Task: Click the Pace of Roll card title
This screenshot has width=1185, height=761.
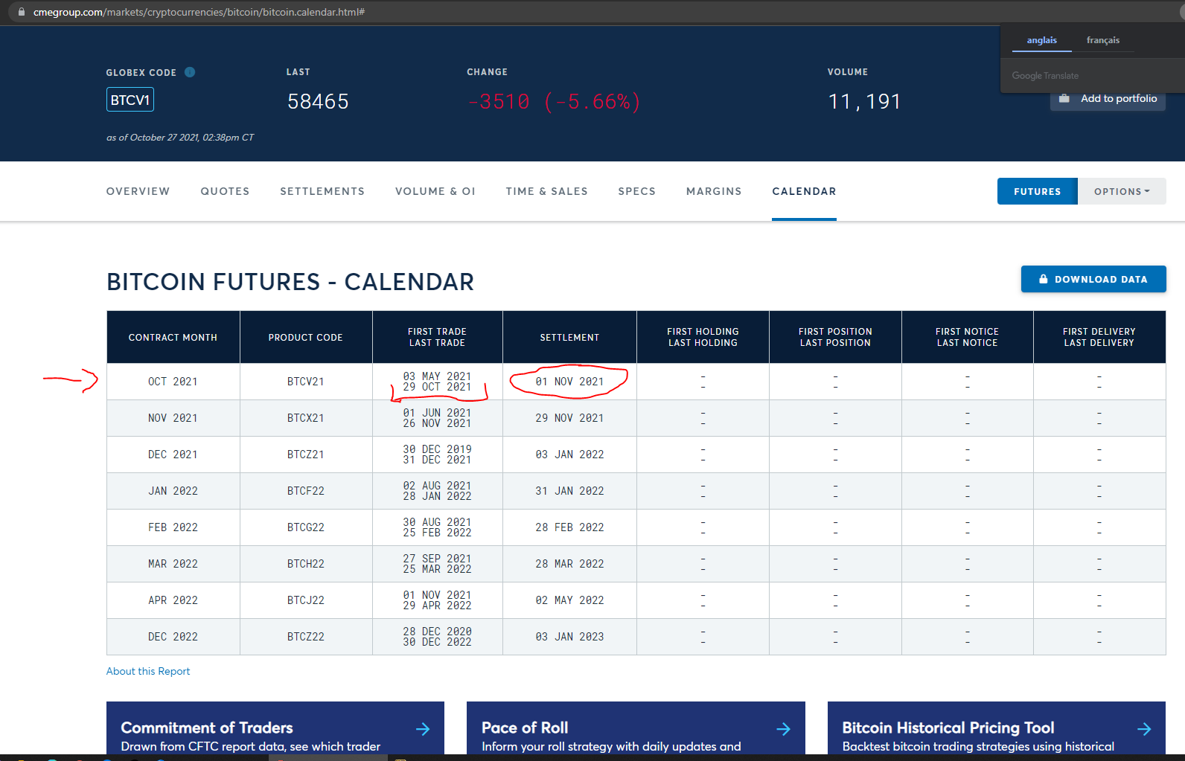Action: tap(525, 728)
